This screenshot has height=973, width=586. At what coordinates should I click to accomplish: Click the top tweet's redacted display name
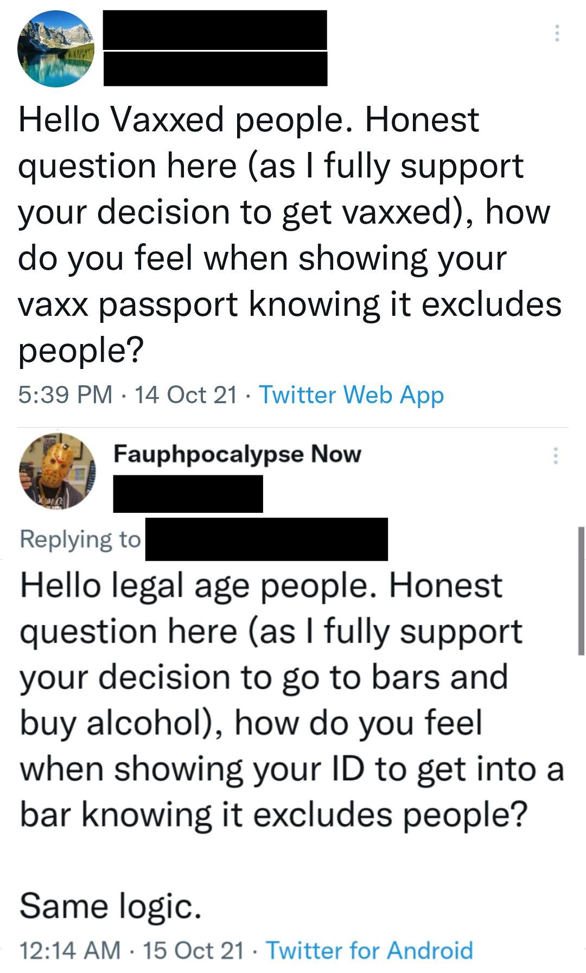(215, 30)
